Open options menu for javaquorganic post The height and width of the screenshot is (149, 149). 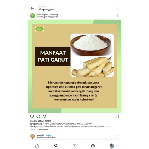[117, 16]
